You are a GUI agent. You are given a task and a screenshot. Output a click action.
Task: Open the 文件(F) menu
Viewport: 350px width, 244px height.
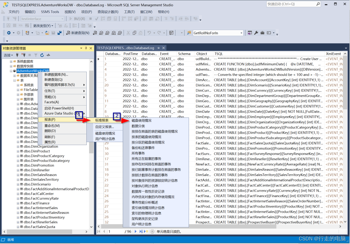point(14,12)
